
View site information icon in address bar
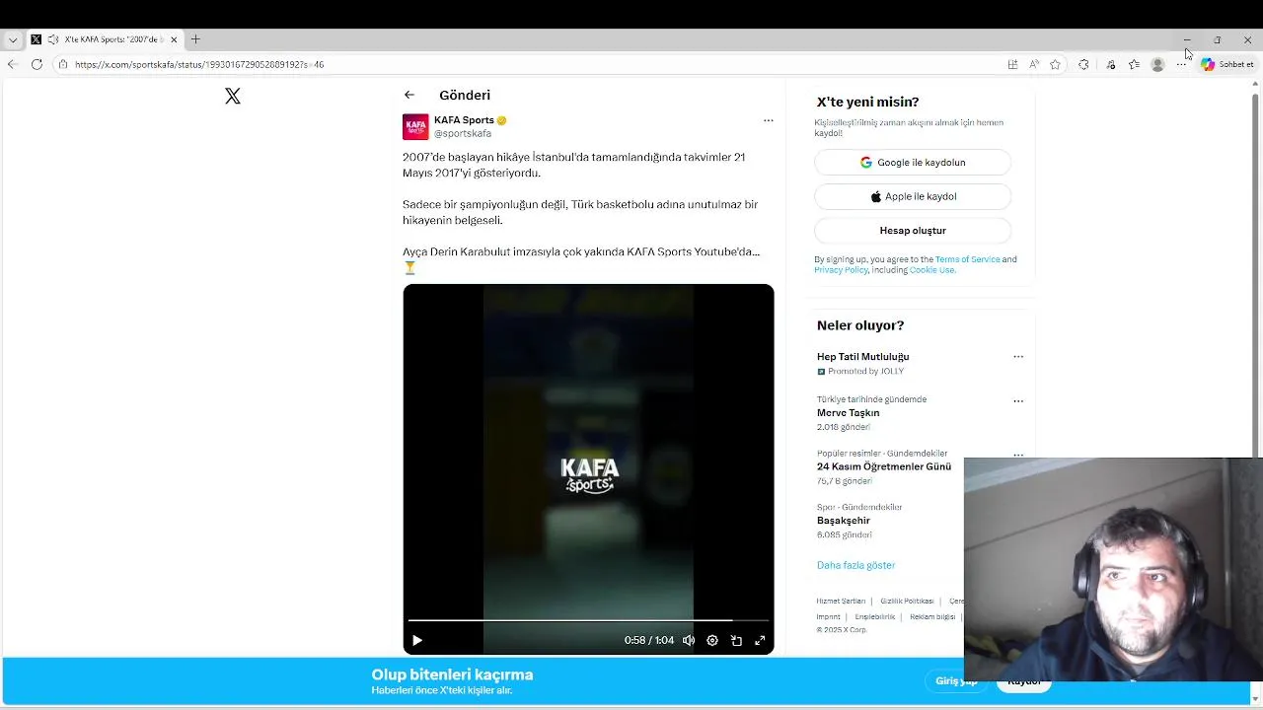click(x=62, y=64)
